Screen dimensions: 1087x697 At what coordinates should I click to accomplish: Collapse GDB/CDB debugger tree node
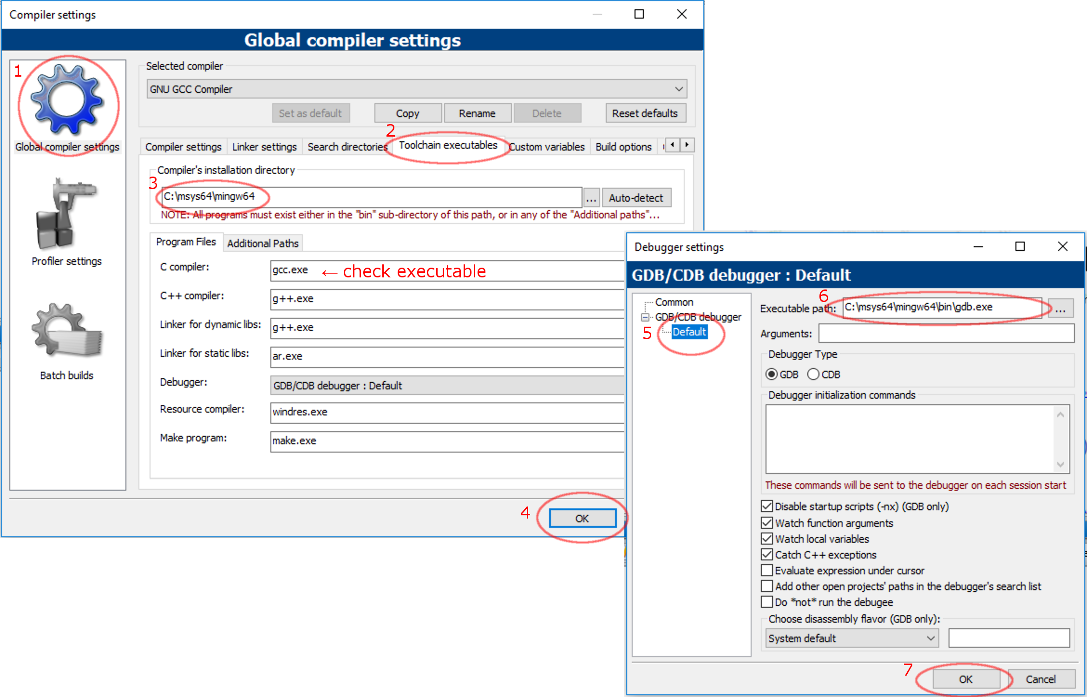(645, 317)
